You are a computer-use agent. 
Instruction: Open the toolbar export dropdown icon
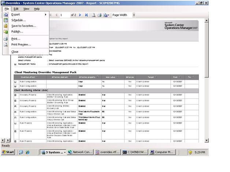coord(106,15)
